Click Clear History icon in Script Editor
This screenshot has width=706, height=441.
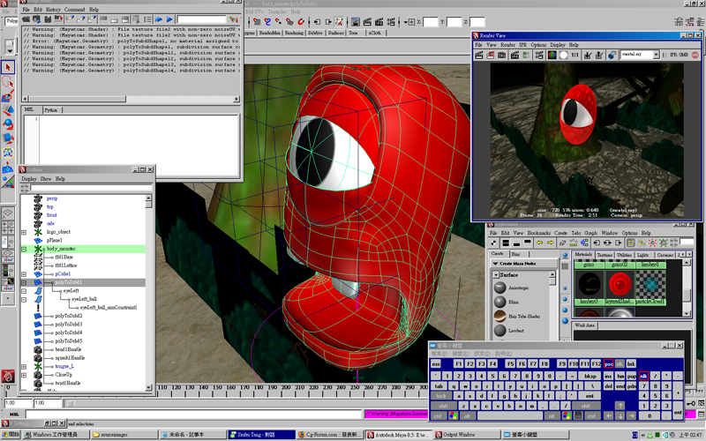70,19
